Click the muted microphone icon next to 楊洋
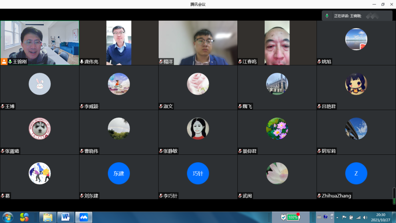396x223 pixels. (x=161, y=61)
